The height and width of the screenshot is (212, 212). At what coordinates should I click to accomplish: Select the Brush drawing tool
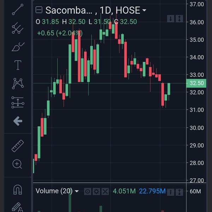pyautogui.click(x=18, y=47)
